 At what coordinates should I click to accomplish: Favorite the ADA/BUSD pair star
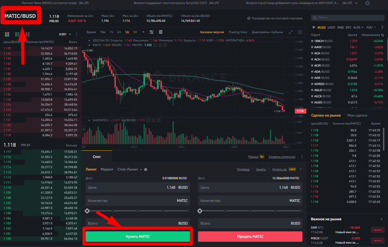pos(312,71)
